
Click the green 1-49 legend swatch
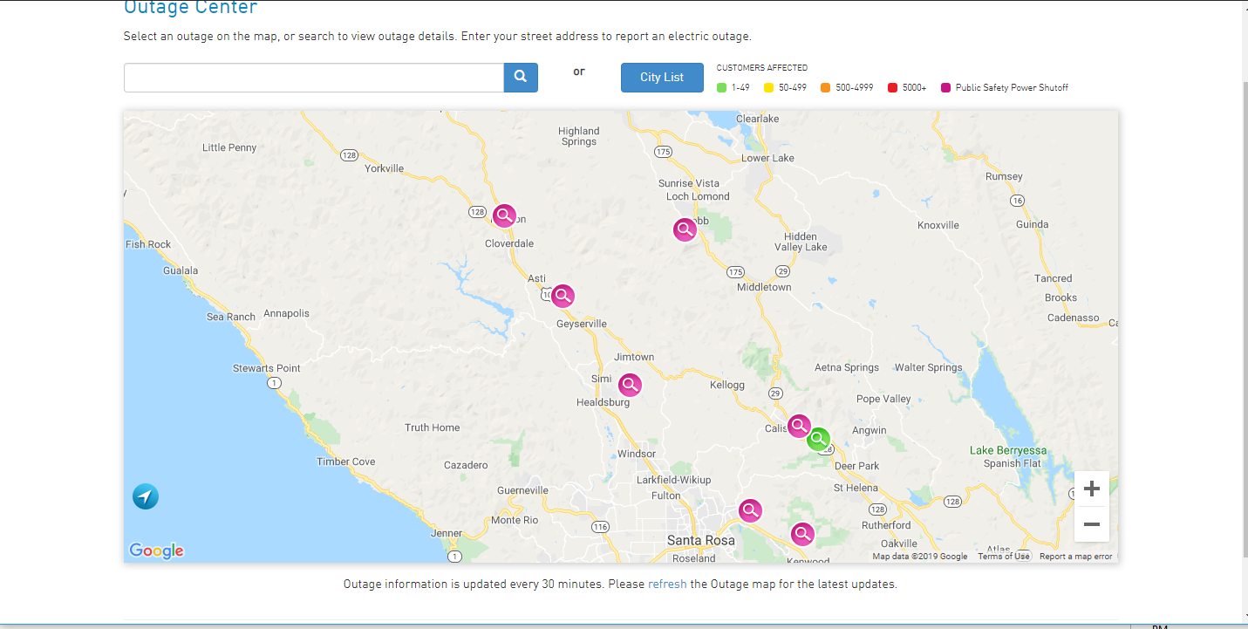[721, 87]
